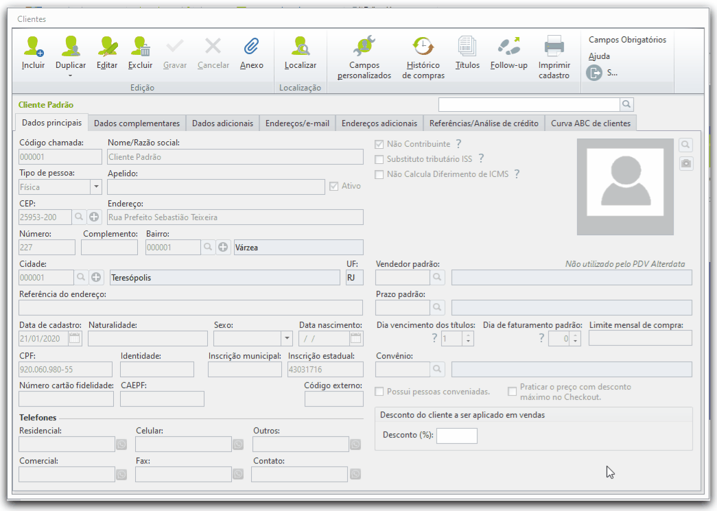
Task: Open the Sexo dropdown list
Action: pyautogui.click(x=287, y=339)
